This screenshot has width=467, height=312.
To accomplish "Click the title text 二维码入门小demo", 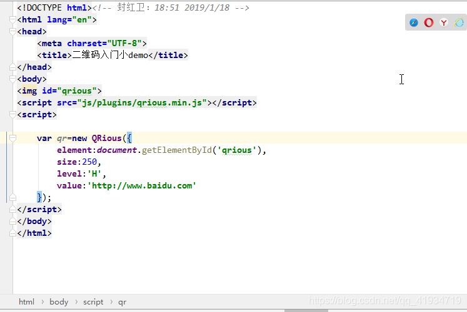I will point(110,56).
